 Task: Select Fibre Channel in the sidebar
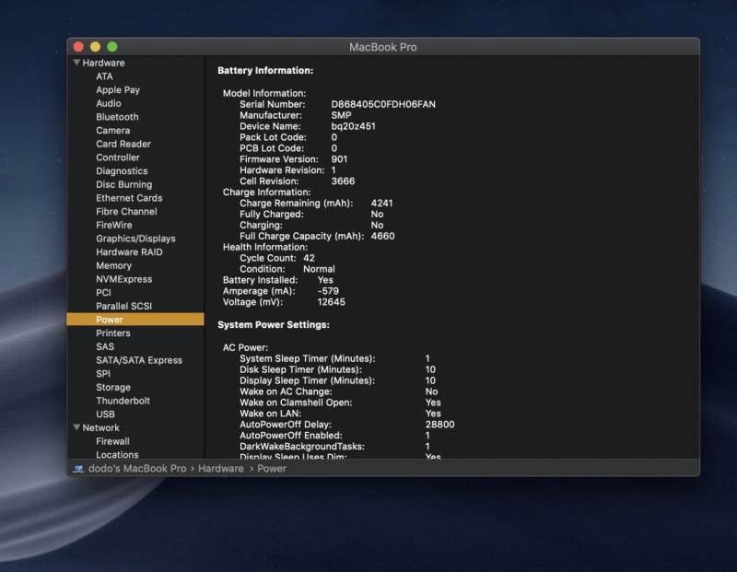(126, 212)
